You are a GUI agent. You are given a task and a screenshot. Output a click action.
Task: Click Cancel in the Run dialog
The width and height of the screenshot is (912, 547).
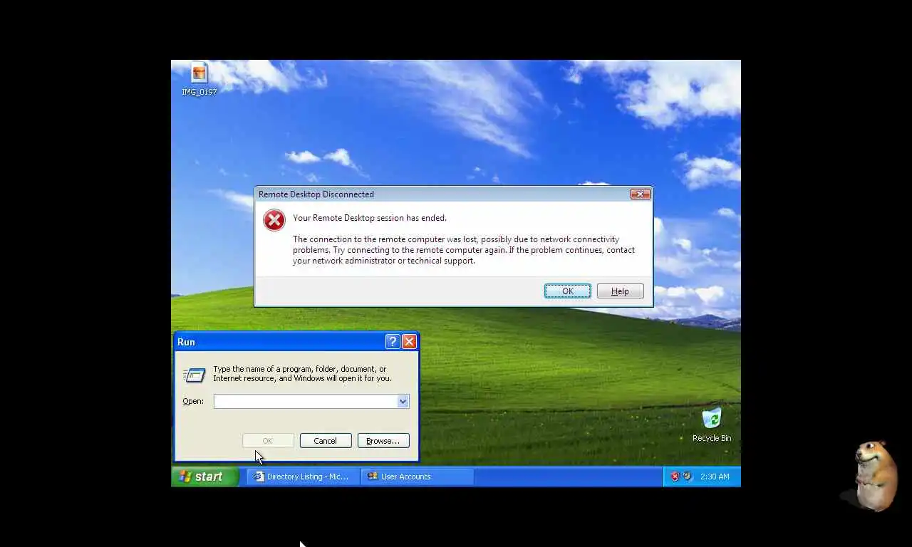point(326,441)
